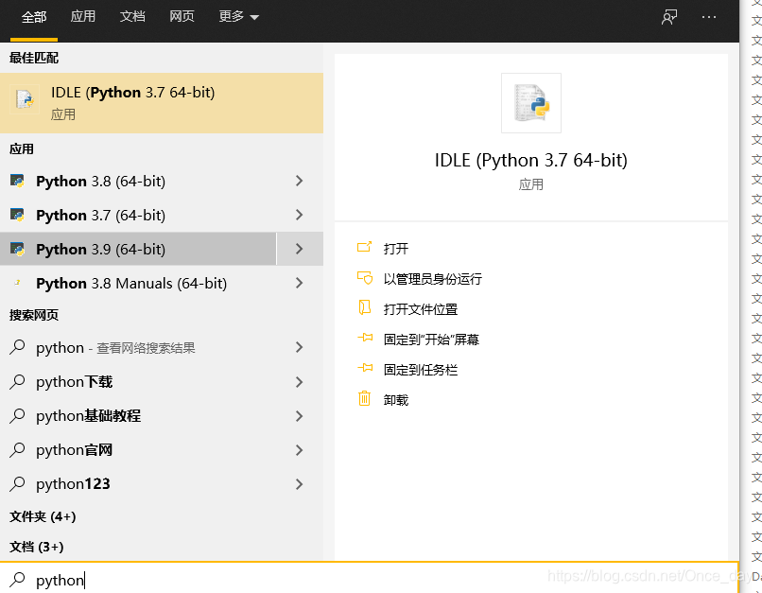Click the Python 3.8 (64-bit) app icon
The height and width of the screenshot is (593, 762).
point(18,181)
